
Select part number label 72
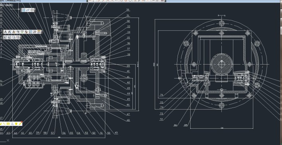click(x=161, y=119)
